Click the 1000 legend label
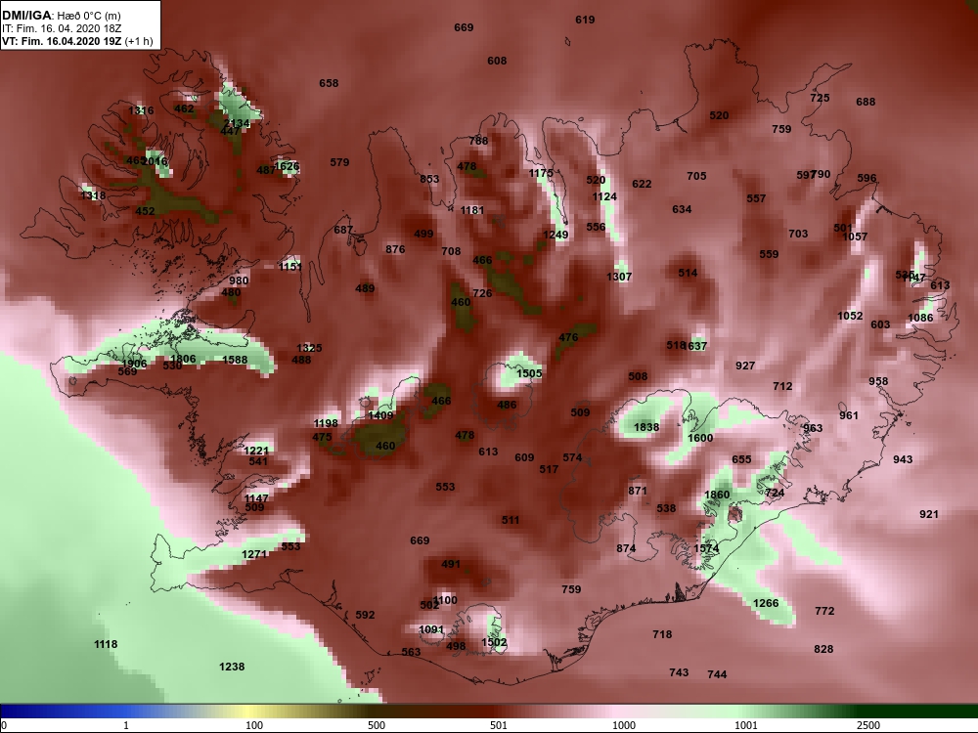The height and width of the screenshot is (733, 978). click(x=624, y=725)
